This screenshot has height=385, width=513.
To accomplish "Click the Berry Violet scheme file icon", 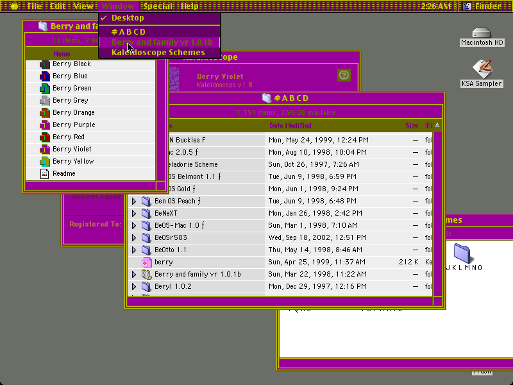I will click(x=44, y=150).
